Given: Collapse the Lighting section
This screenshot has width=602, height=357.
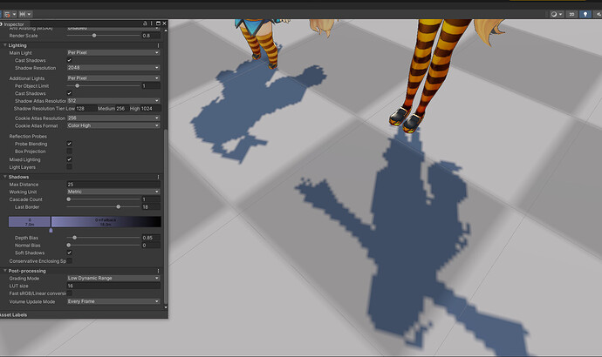Looking at the screenshot, I should (5, 45).
